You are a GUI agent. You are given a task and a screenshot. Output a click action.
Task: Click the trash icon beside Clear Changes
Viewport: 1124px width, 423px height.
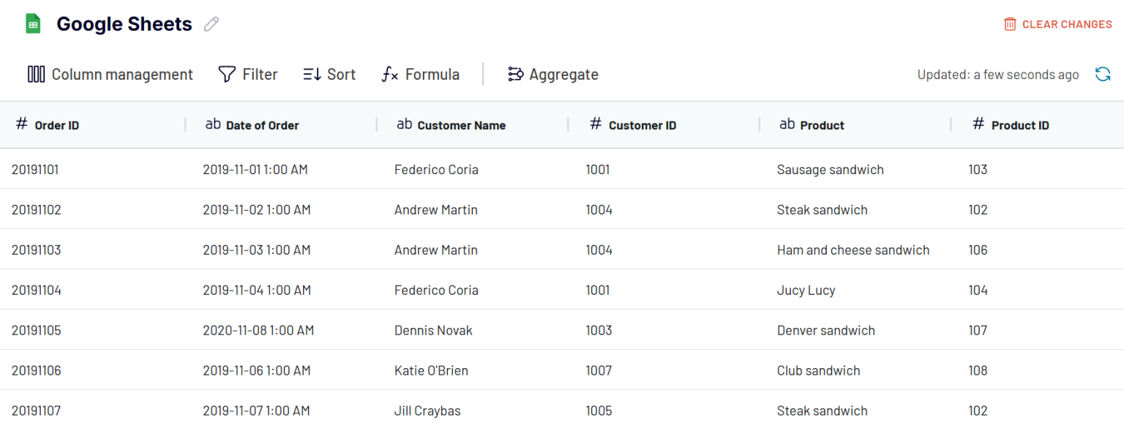1009,23
